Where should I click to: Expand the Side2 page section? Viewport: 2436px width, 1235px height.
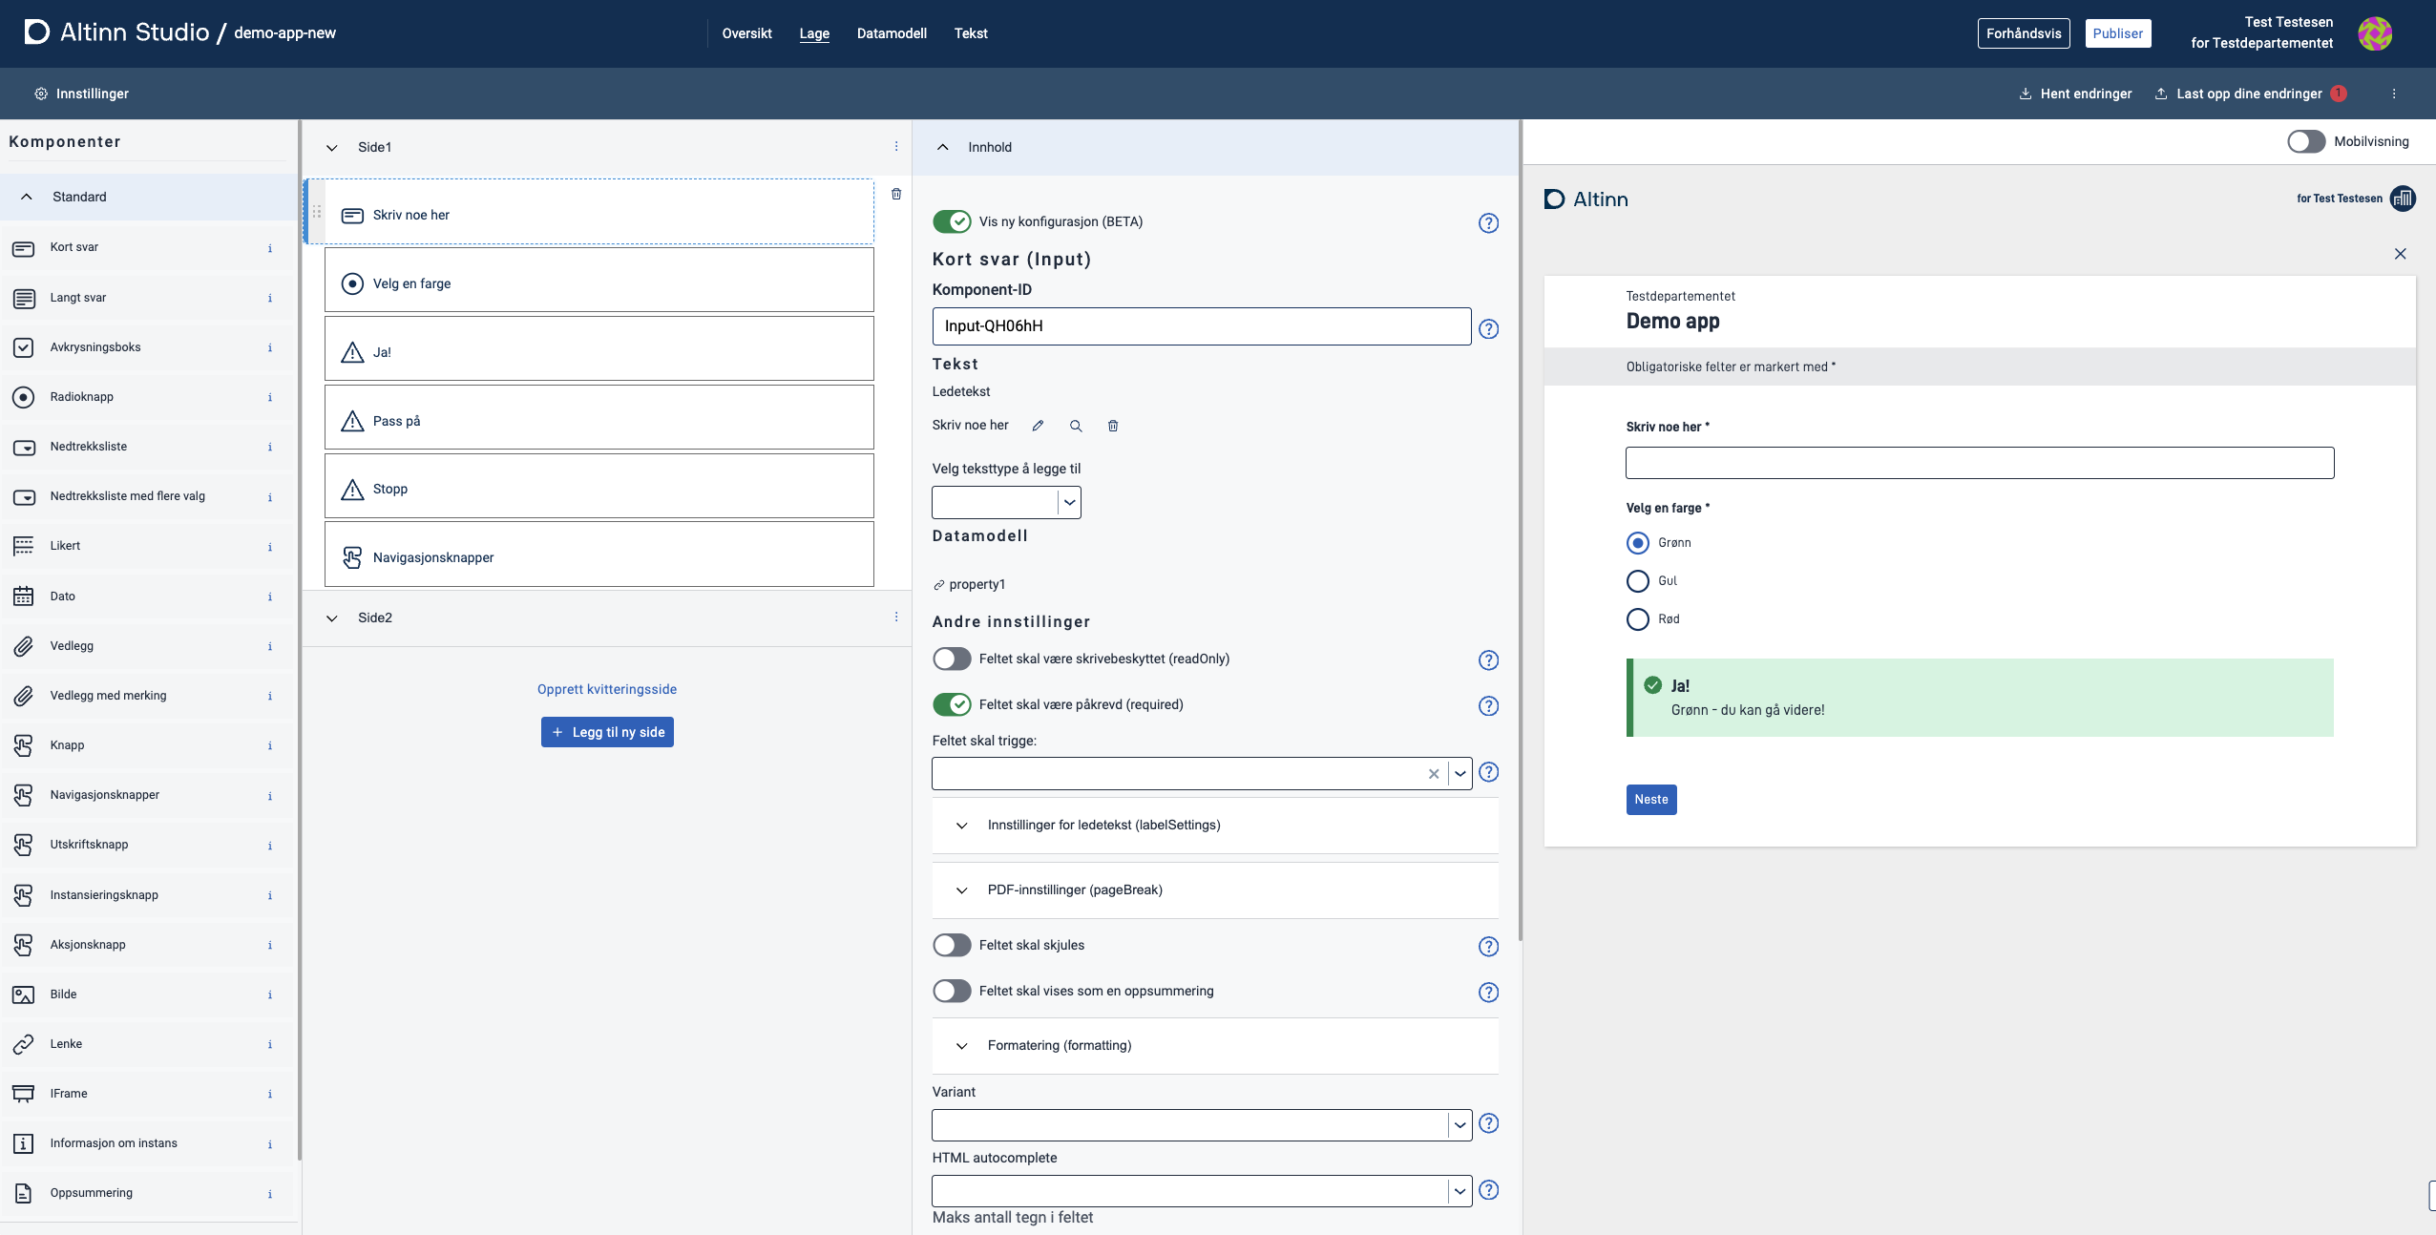pos(332,618)
